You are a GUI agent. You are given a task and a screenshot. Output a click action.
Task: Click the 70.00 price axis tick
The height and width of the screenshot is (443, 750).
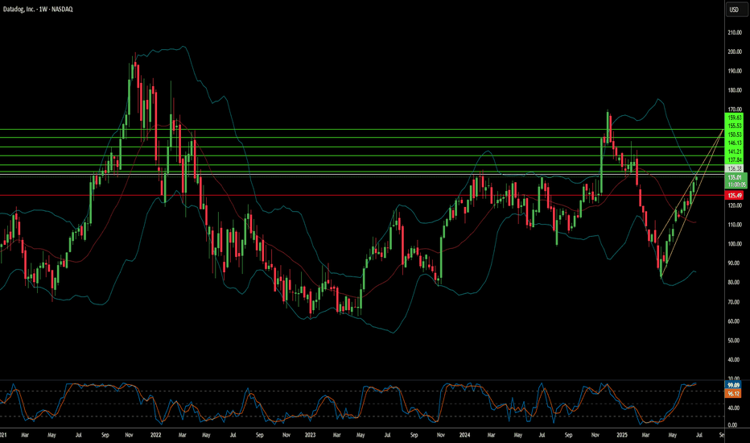[734, 302]
